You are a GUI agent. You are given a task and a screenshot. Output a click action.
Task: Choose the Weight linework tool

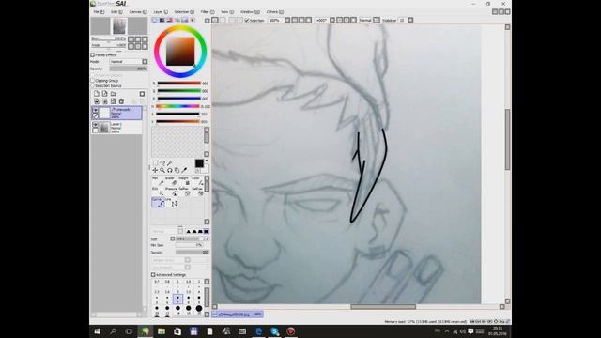coord(184,181)
